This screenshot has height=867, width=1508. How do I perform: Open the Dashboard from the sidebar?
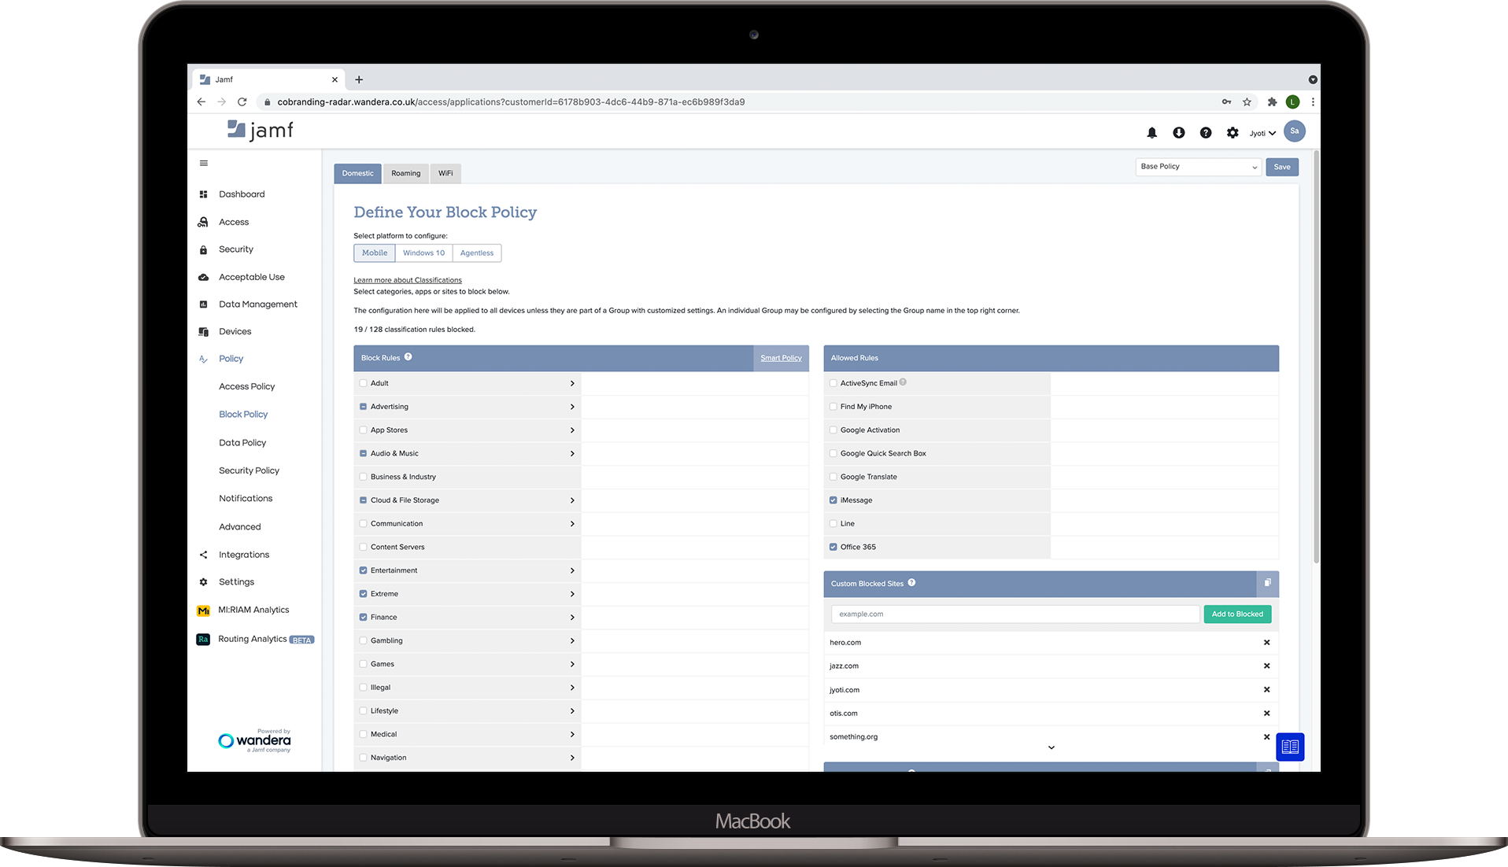(204, 194)
